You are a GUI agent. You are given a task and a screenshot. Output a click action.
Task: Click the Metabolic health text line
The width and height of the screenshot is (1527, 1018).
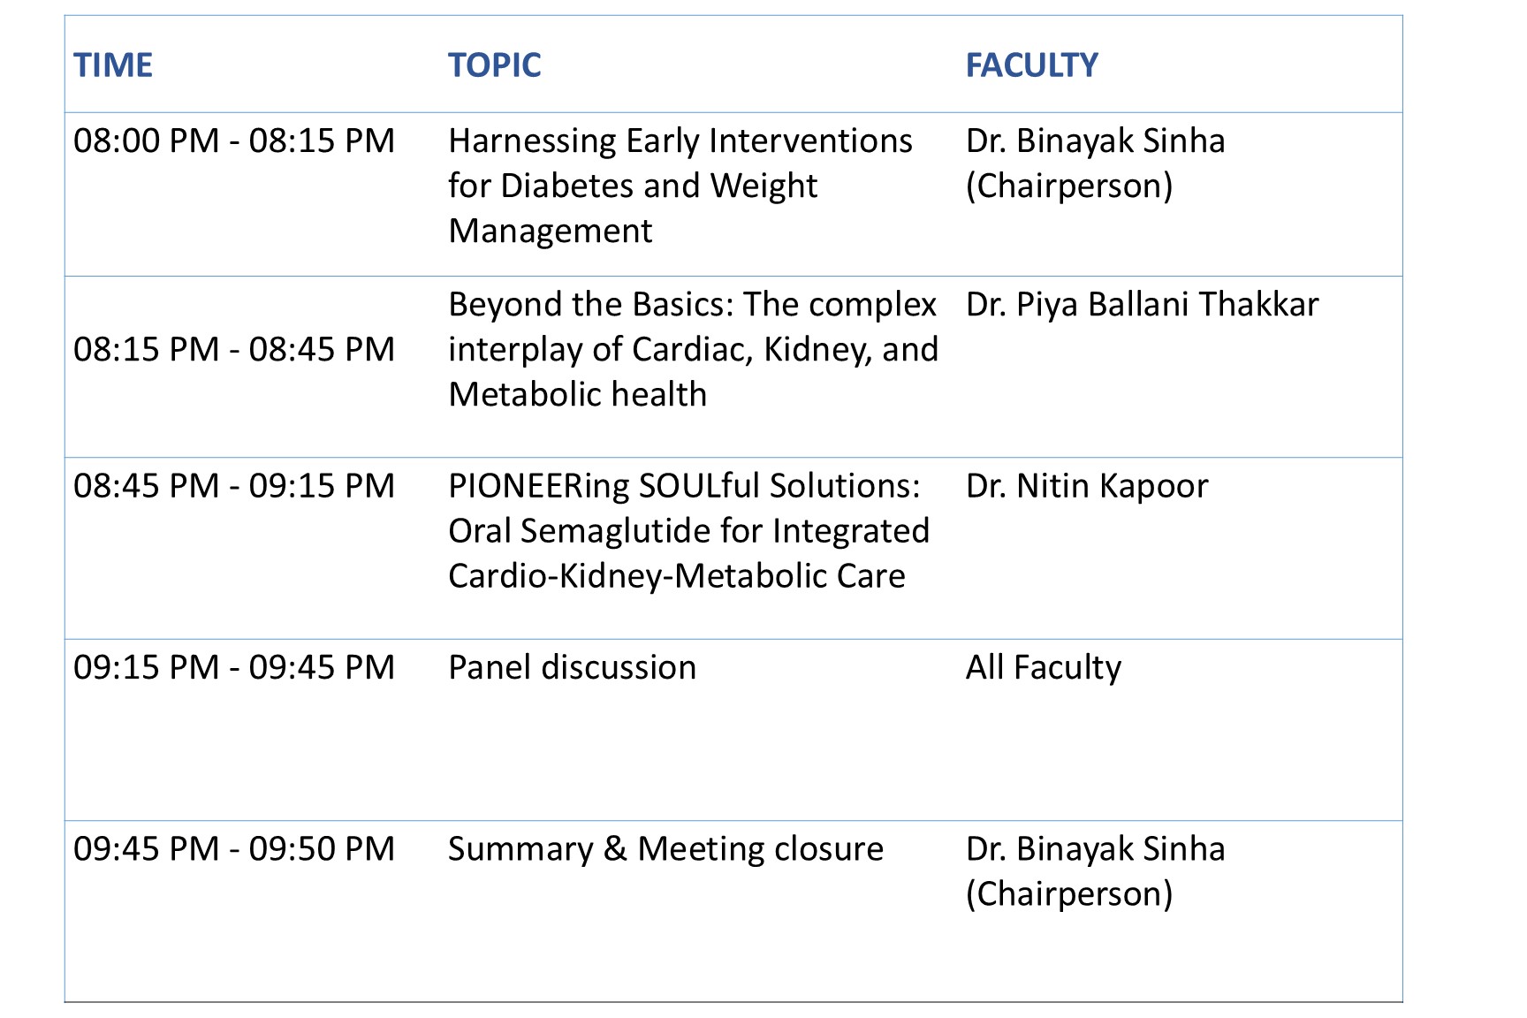[577, 394]
